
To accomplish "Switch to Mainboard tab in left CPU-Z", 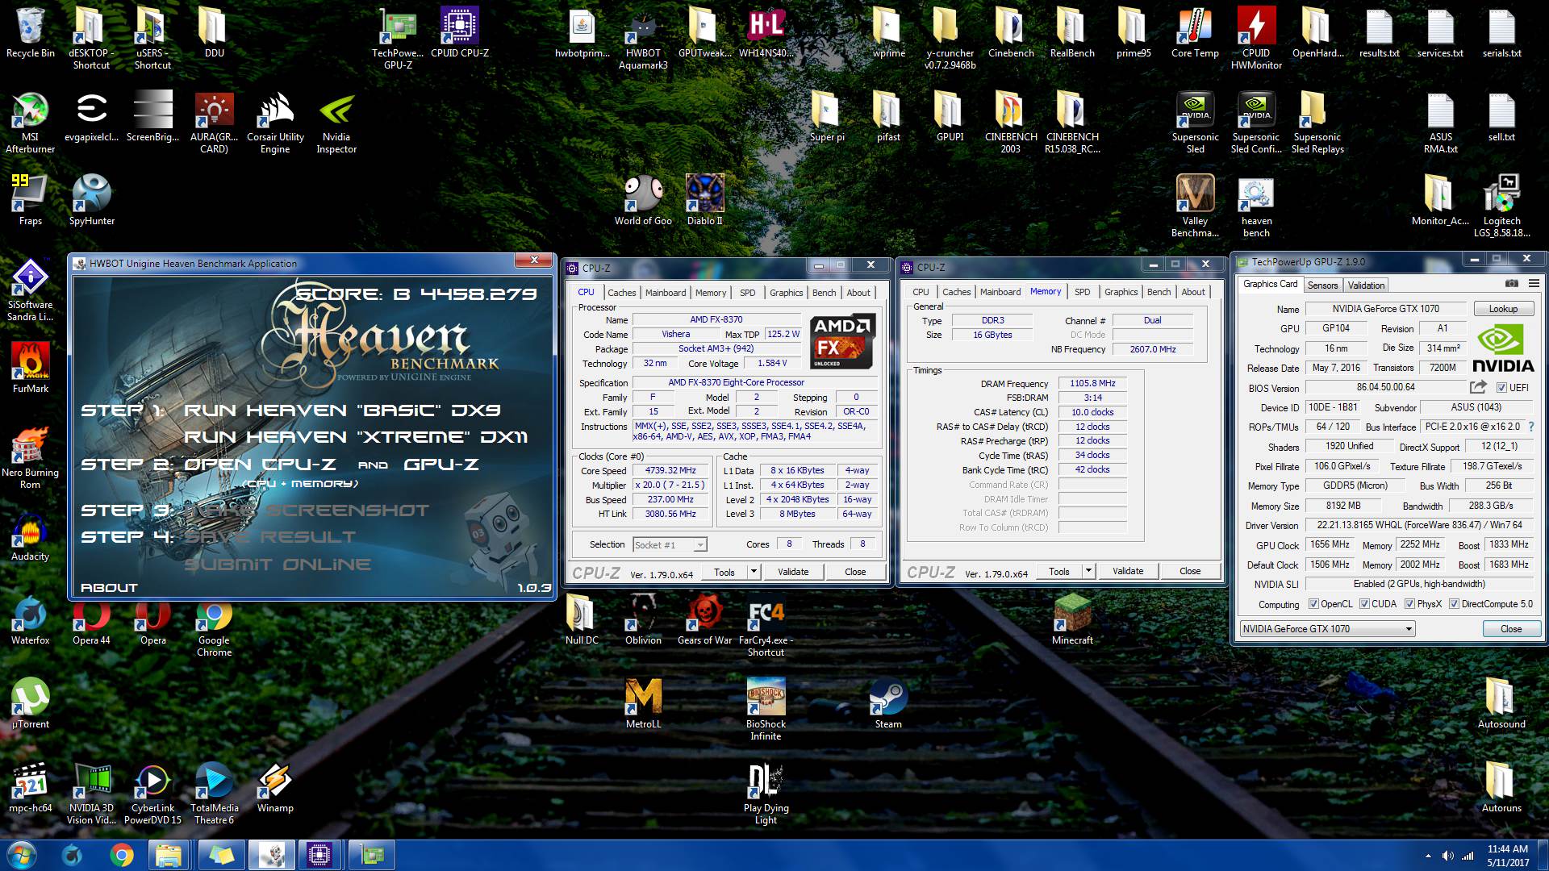I will pyautogui.click(x=666, y=293).
